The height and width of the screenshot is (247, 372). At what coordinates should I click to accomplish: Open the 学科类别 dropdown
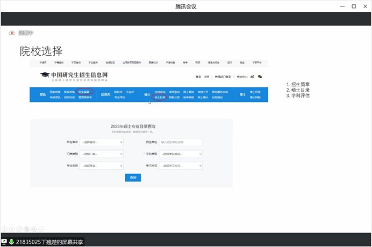tap(181, 154)
